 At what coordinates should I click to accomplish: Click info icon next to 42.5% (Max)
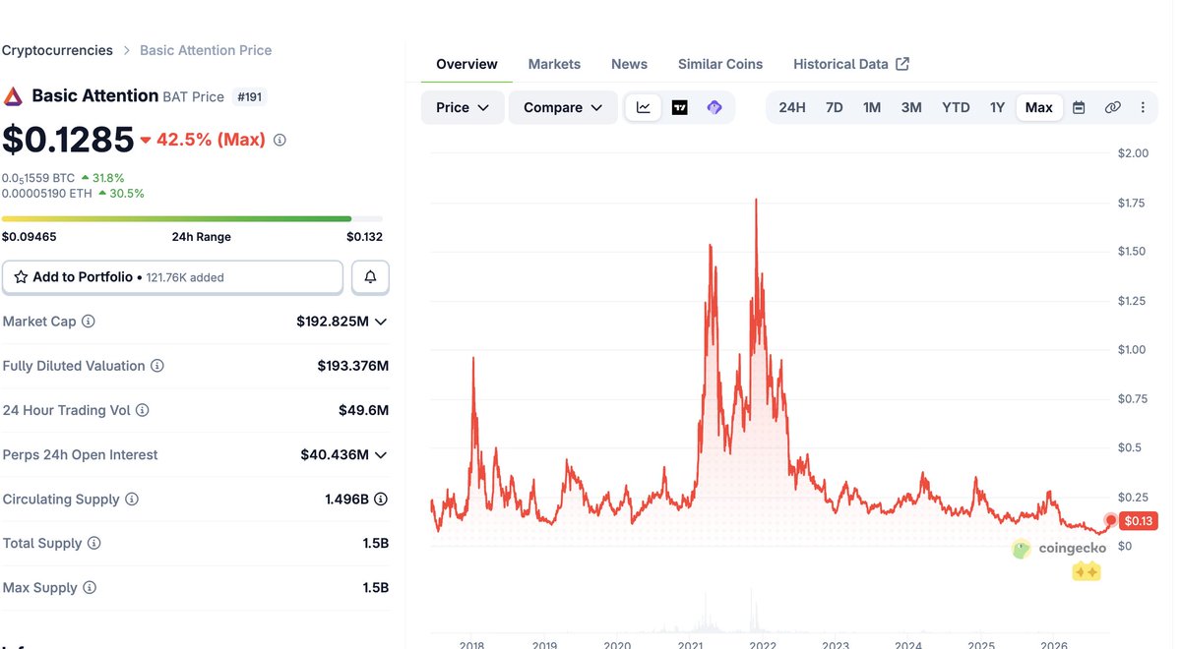point(280,141)
